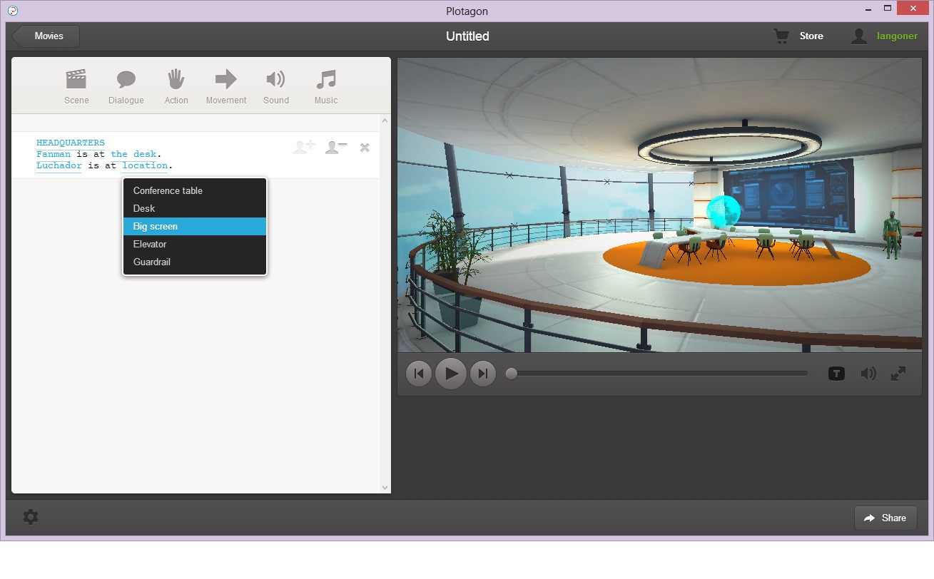Delete the Headquarters scene with X
934x579 pixels.
365,148
